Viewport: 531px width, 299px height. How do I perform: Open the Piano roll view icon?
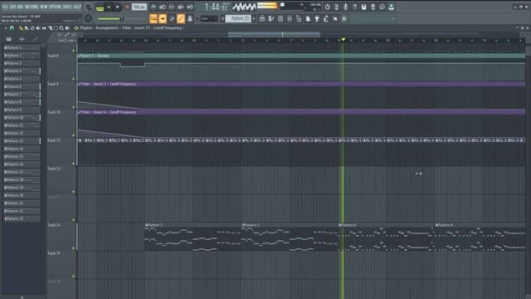click(271, 19)
